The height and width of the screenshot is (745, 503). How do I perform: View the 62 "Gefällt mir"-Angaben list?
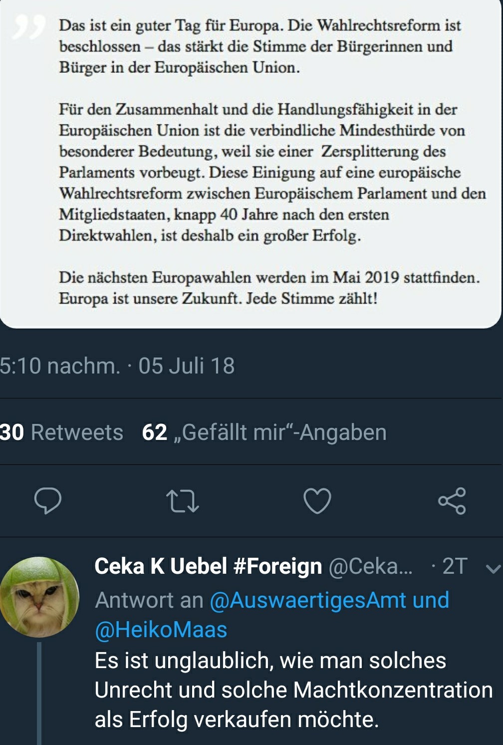(x=264, y=432)
